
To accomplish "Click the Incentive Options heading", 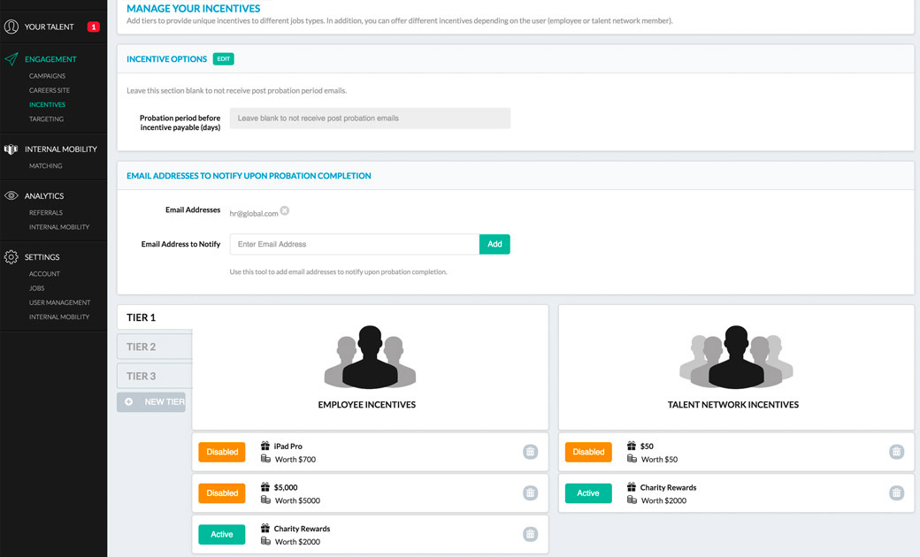I will (166, 59).
